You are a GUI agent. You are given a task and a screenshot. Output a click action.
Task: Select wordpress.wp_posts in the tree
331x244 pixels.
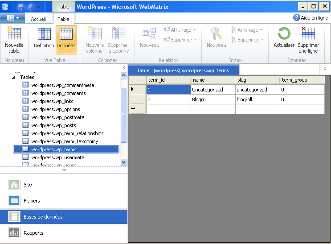(53, 125)
